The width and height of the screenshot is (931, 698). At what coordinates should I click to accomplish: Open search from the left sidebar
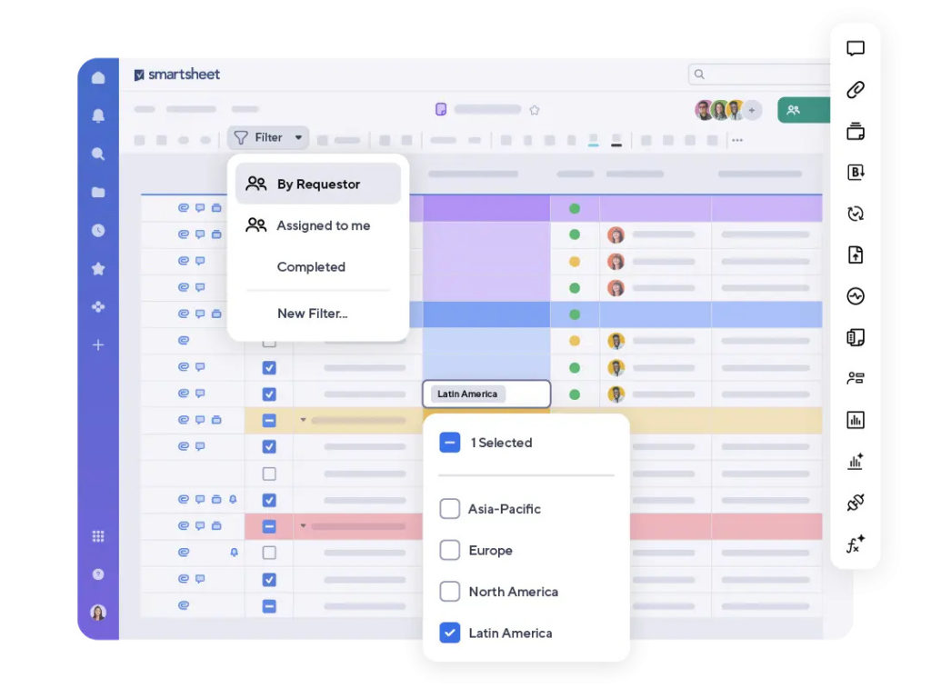[98, 154]
